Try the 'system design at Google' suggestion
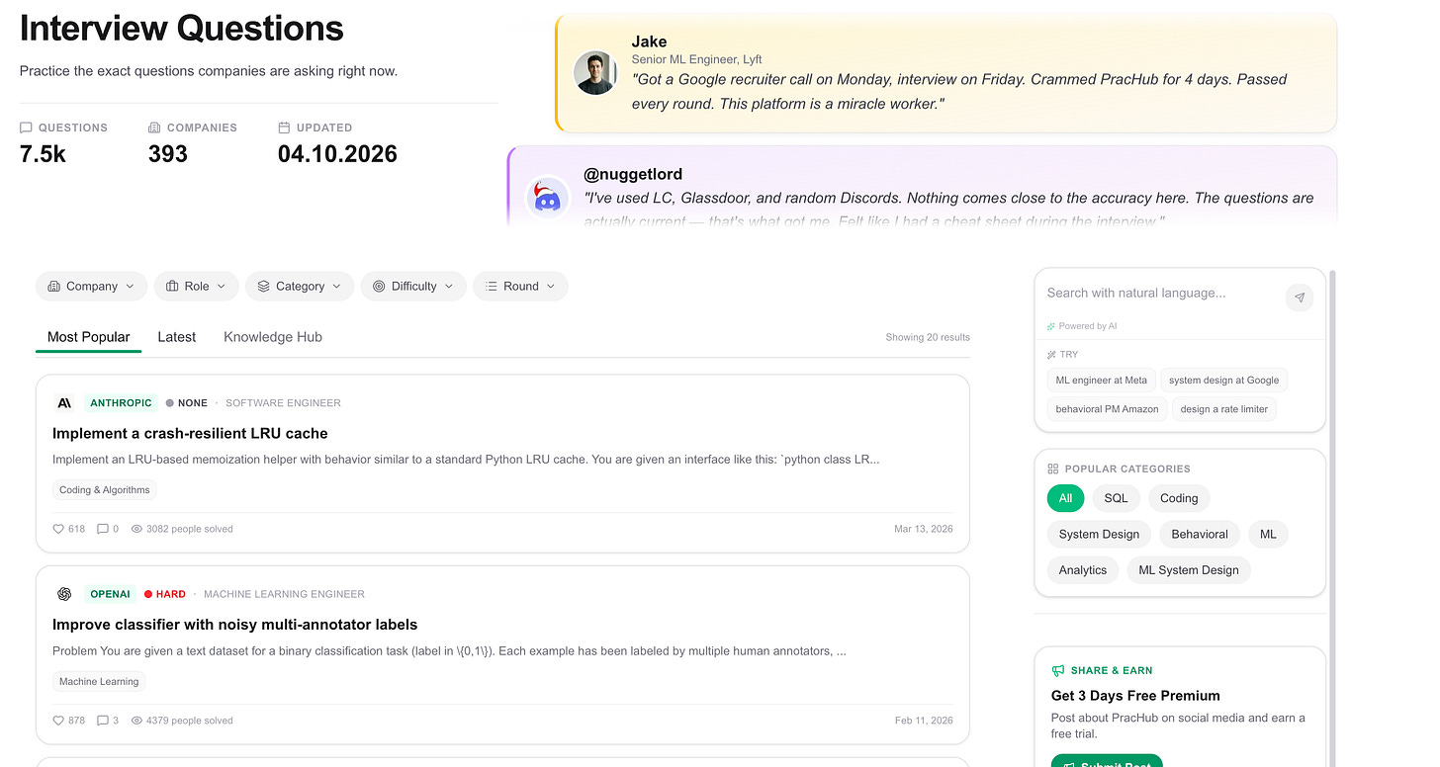 (1224, 381)
